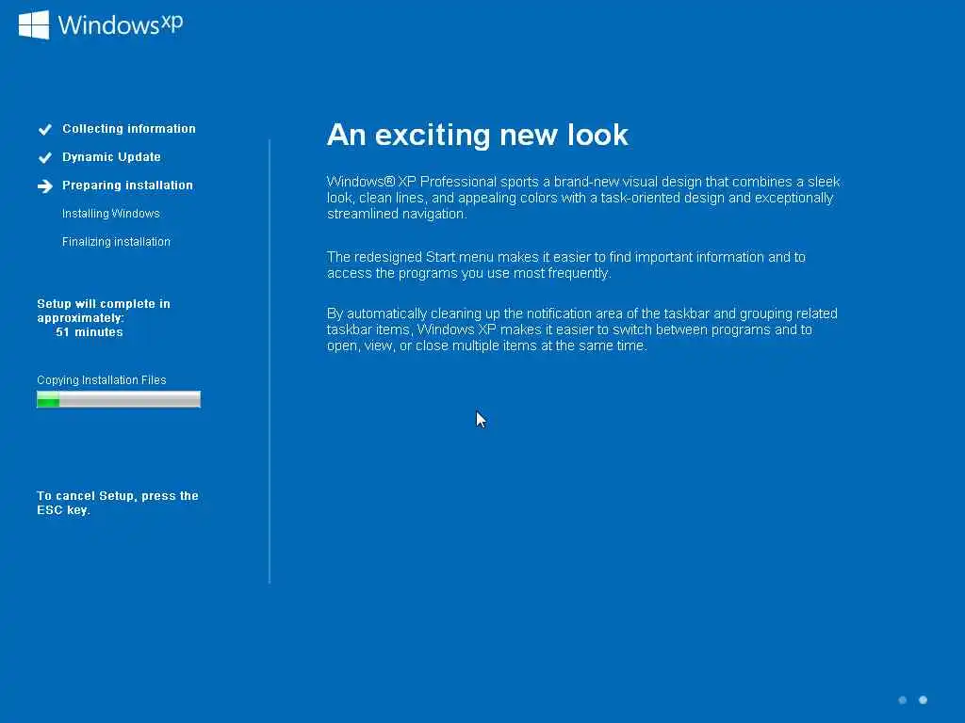Click the paragraph about redesigned Start menu
The width and height of the screenshot is (965, 723).
pos(566,265)
